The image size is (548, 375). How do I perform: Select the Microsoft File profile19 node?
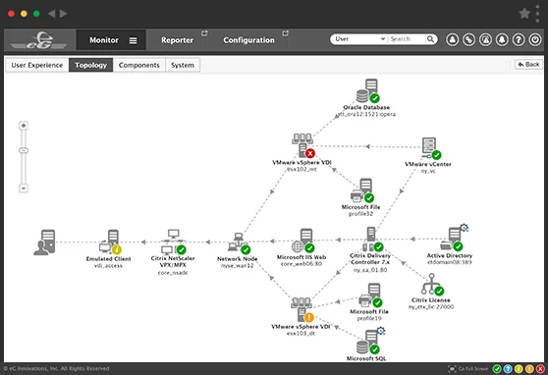370,295
